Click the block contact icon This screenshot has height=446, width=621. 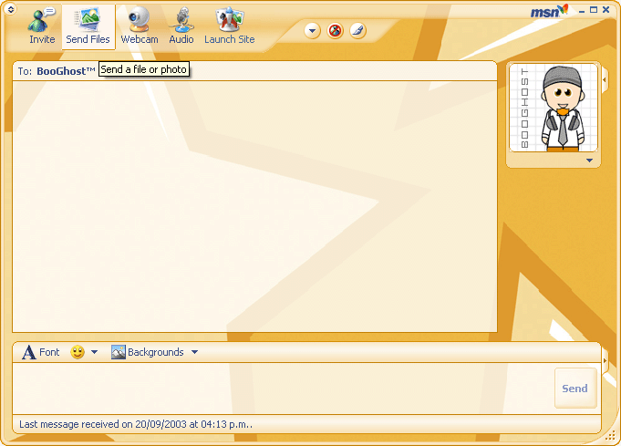pyautogui.click(x=336, y=31)
